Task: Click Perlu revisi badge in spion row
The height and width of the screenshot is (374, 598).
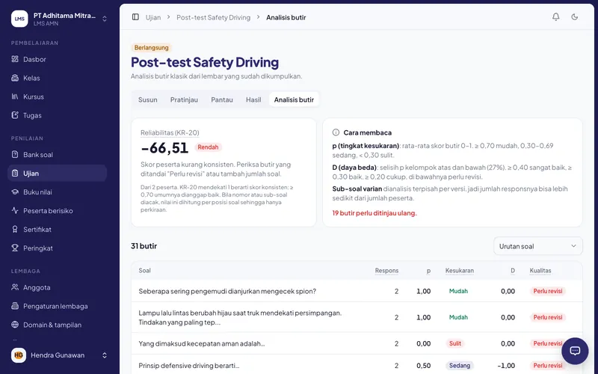Action: click(548, 291)
